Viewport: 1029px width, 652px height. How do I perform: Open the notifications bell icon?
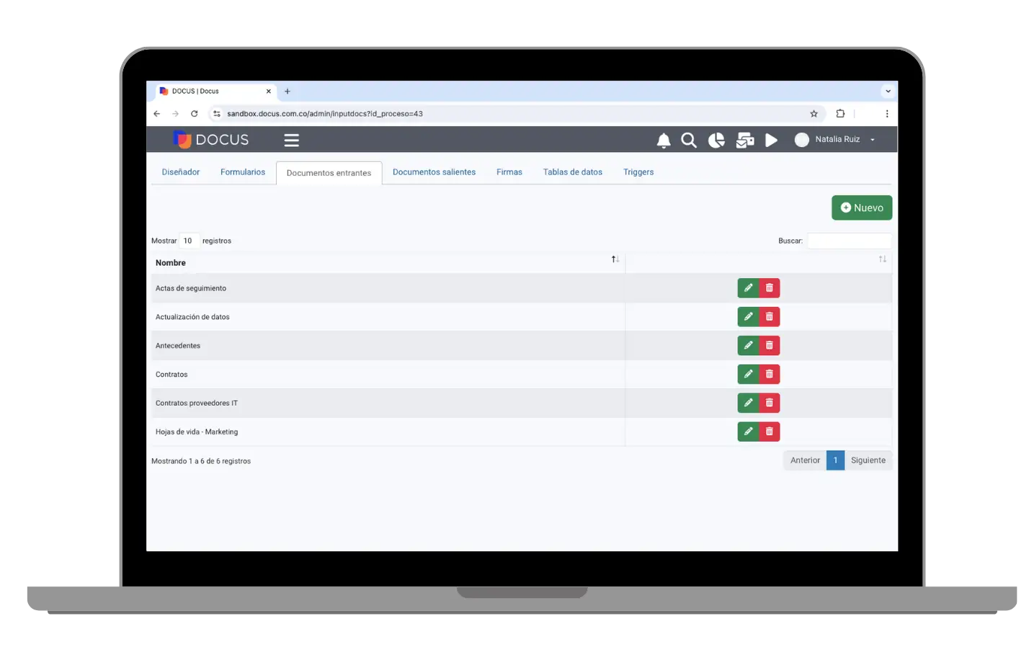(664, 140)
